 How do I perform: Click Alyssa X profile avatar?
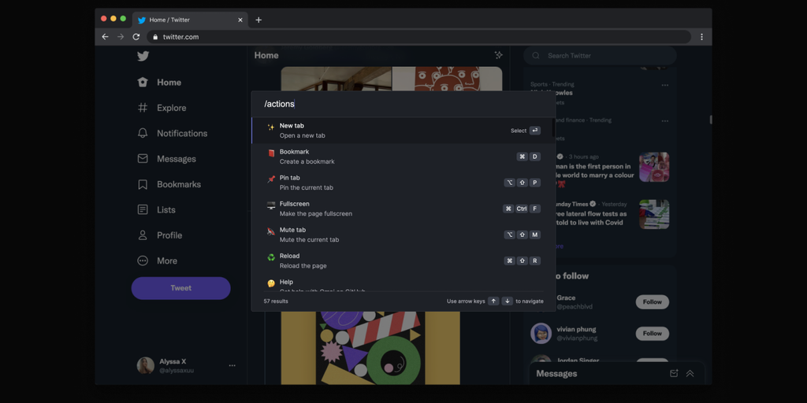146,365
